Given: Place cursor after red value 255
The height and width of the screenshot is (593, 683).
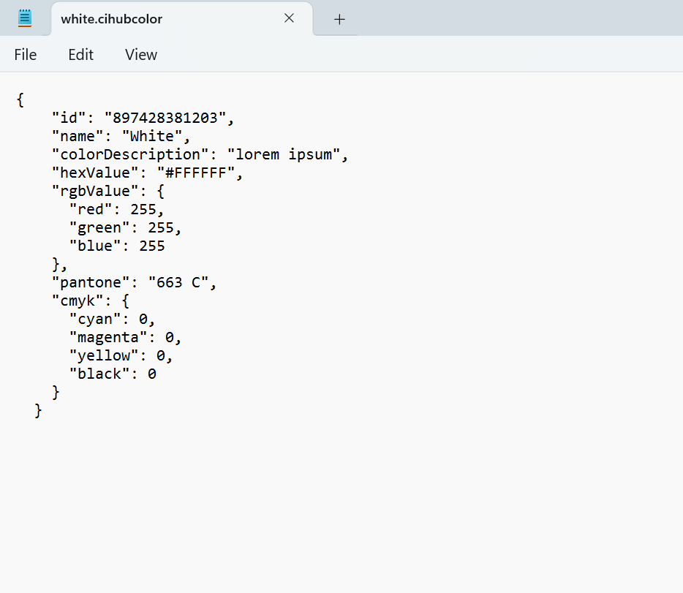Looking at the screenshot, I should [x=156, y=209].
